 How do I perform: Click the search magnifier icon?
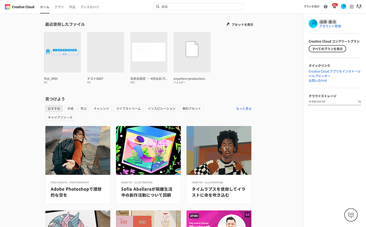click(158, 7)
